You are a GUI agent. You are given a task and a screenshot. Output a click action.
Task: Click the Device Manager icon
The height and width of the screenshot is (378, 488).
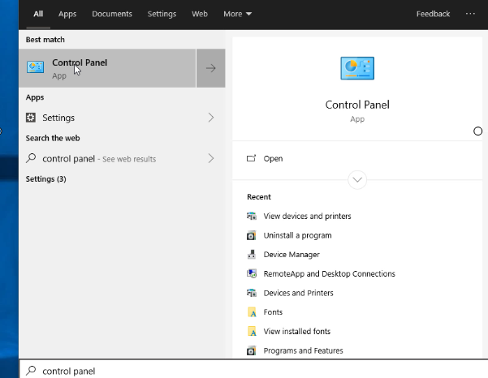coord(252,255)
